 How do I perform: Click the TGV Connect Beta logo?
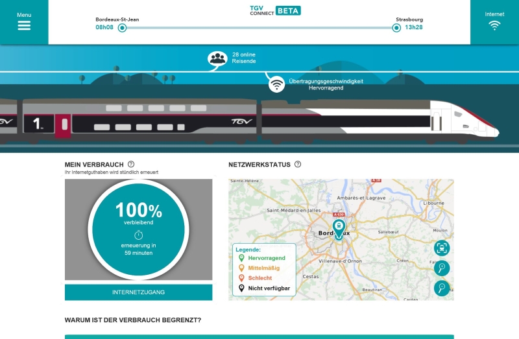(x=275, y=10)
